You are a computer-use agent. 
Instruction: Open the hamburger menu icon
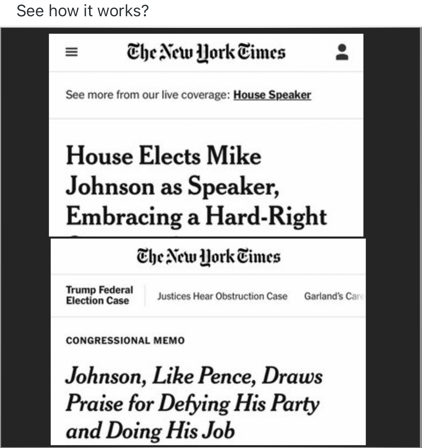71,53
